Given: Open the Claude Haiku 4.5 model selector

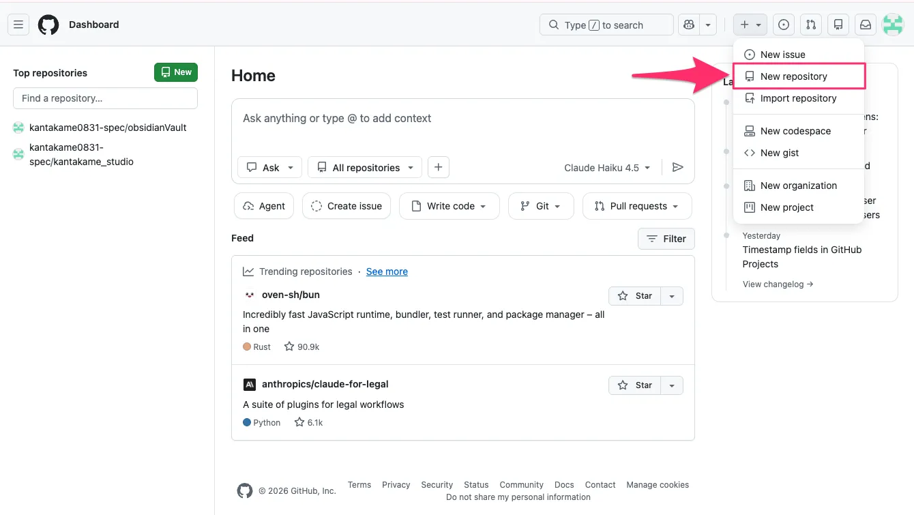Looking at the screenshot, I should pyautogui.click(x=608, y=168).
